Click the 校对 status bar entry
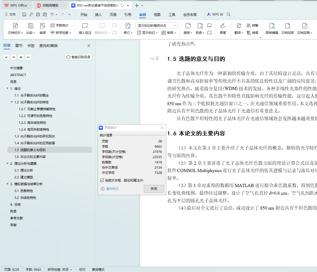This screenshot has height=272, width=317. 82,270
